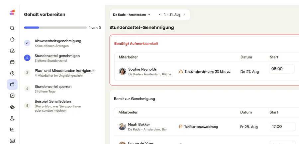Click the 31 offene Tage subtitle
This screenshot has width=299, height=144.
click(45, 91)
